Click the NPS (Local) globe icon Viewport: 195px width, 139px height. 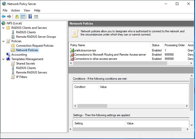pos(4,23)
